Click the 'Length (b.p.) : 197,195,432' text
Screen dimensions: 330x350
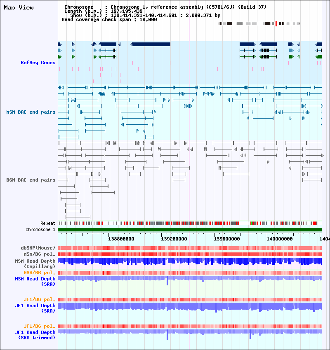tap(103, 11)
